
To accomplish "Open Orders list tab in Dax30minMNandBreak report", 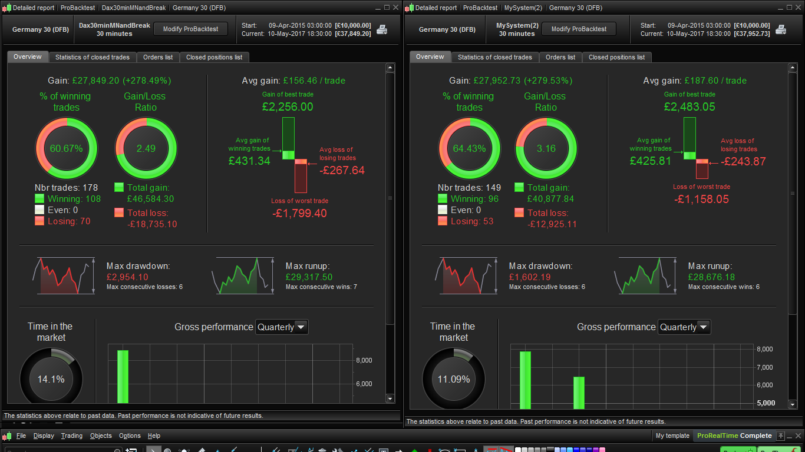I will [x=158, y=57].
